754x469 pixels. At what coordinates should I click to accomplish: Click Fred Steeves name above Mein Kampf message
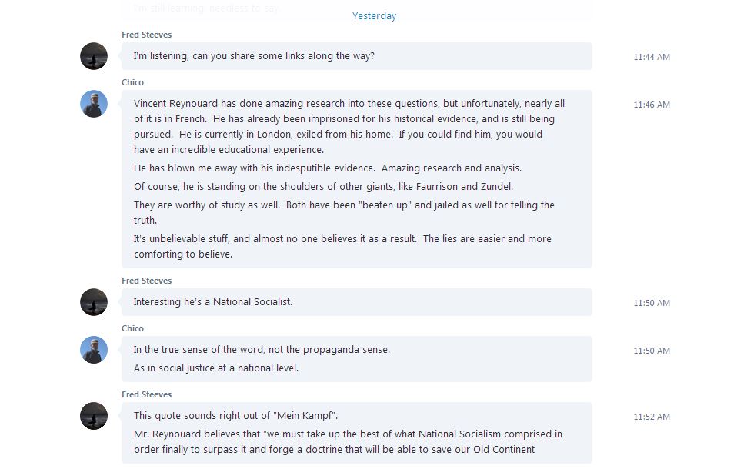click(x=147, y=394)
